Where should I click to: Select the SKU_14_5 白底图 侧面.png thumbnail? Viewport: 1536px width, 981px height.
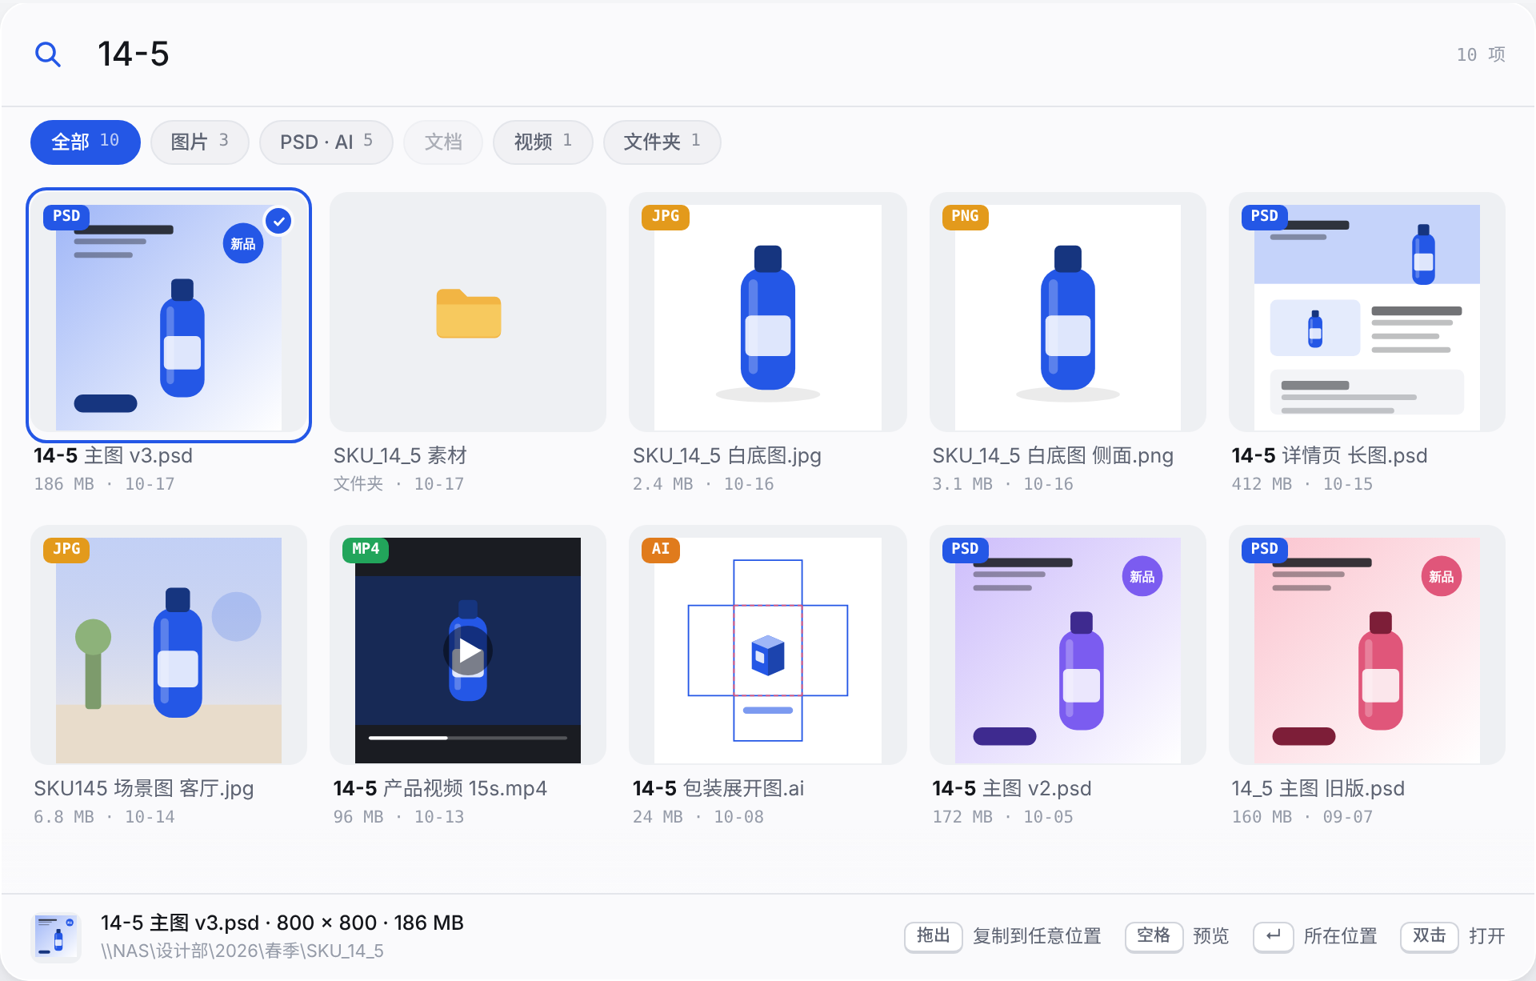click(x=1068, y=312)
